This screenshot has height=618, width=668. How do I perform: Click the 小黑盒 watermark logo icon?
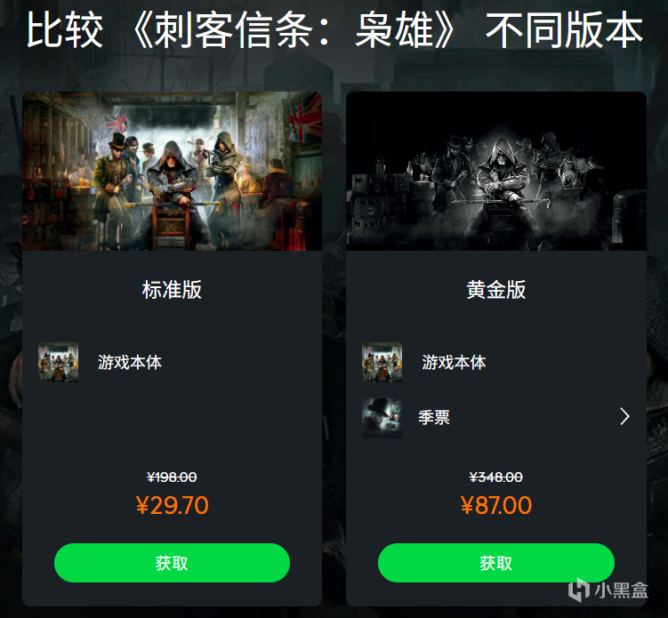[579, 590]
